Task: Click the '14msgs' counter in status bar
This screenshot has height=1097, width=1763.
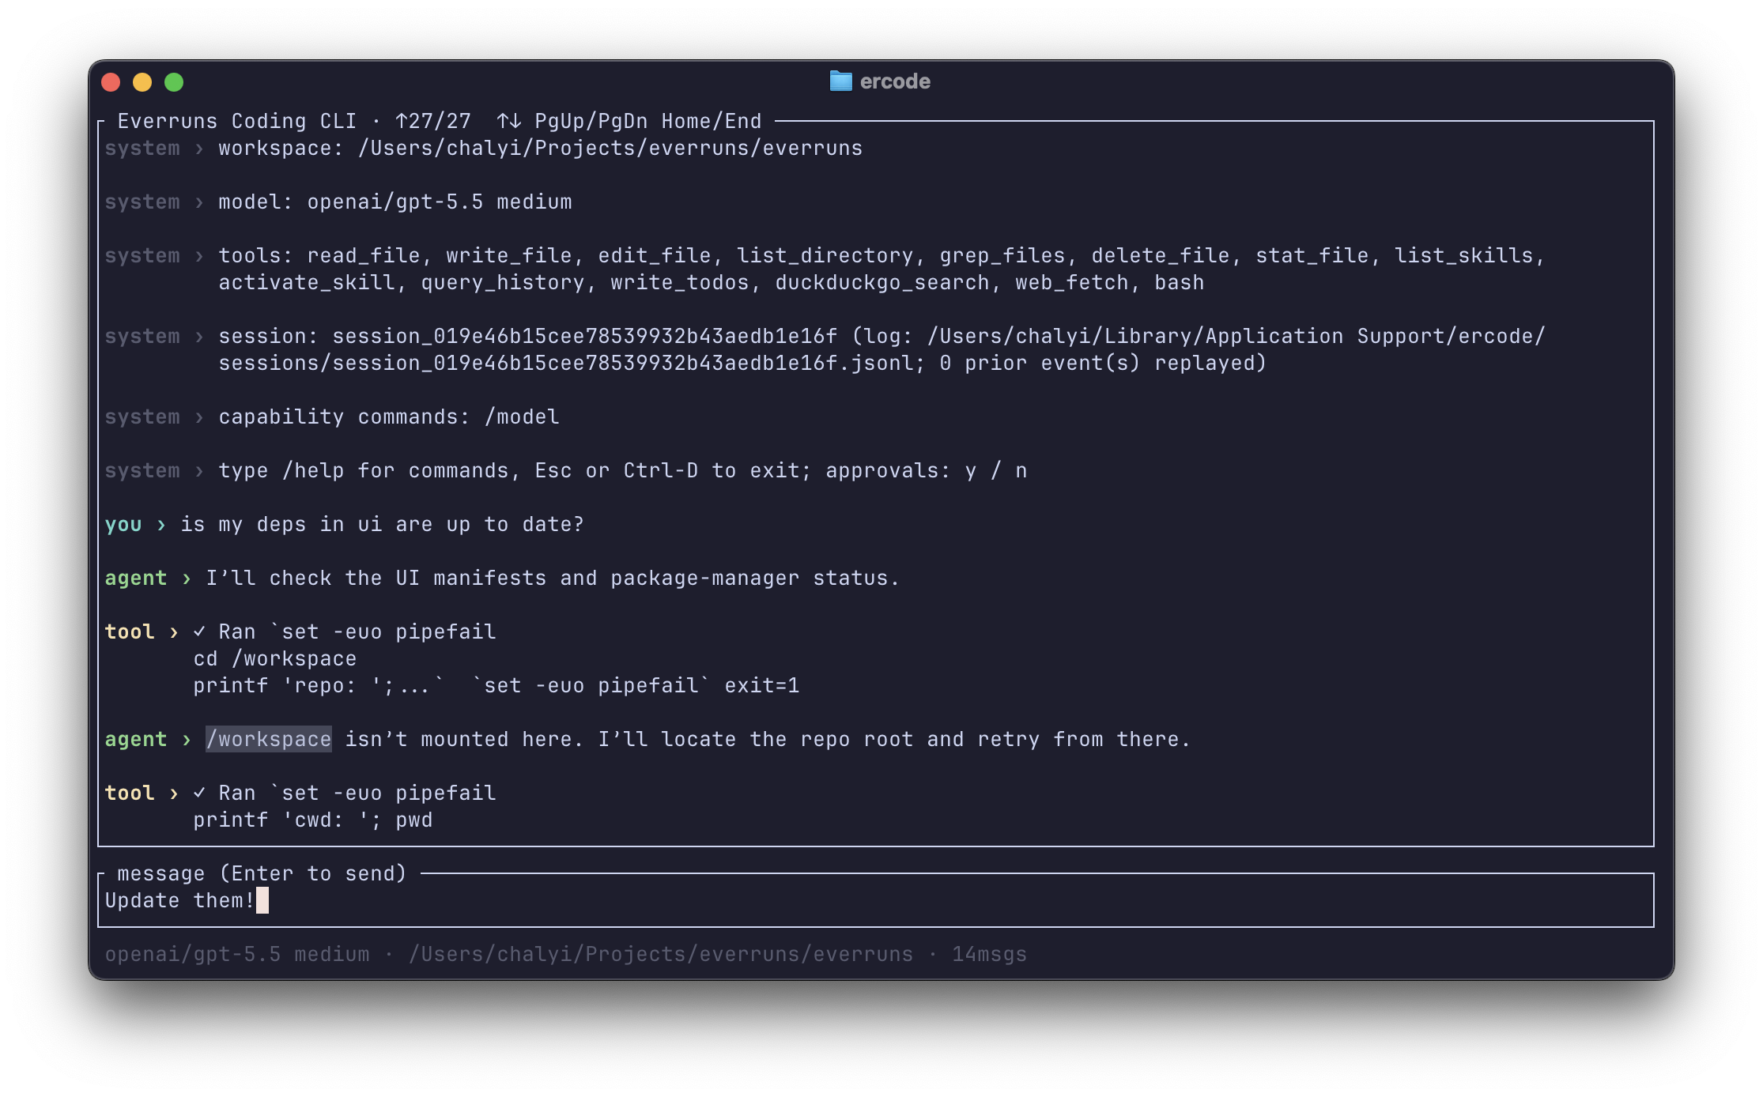Action: (x=990, y=955)
